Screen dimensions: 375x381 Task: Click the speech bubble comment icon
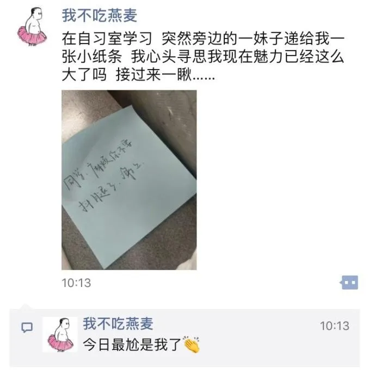click(x=27, y=327)
